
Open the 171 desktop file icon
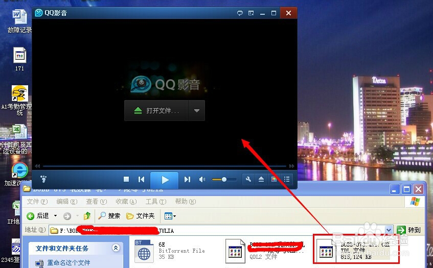(x=19, y=59)
